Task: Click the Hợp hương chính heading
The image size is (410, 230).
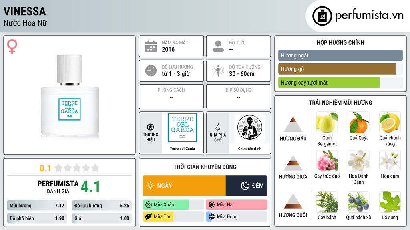Action: click(x=340, y=42)
